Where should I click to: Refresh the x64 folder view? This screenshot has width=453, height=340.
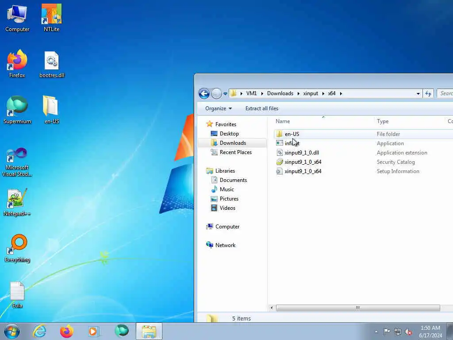point(428,93)
